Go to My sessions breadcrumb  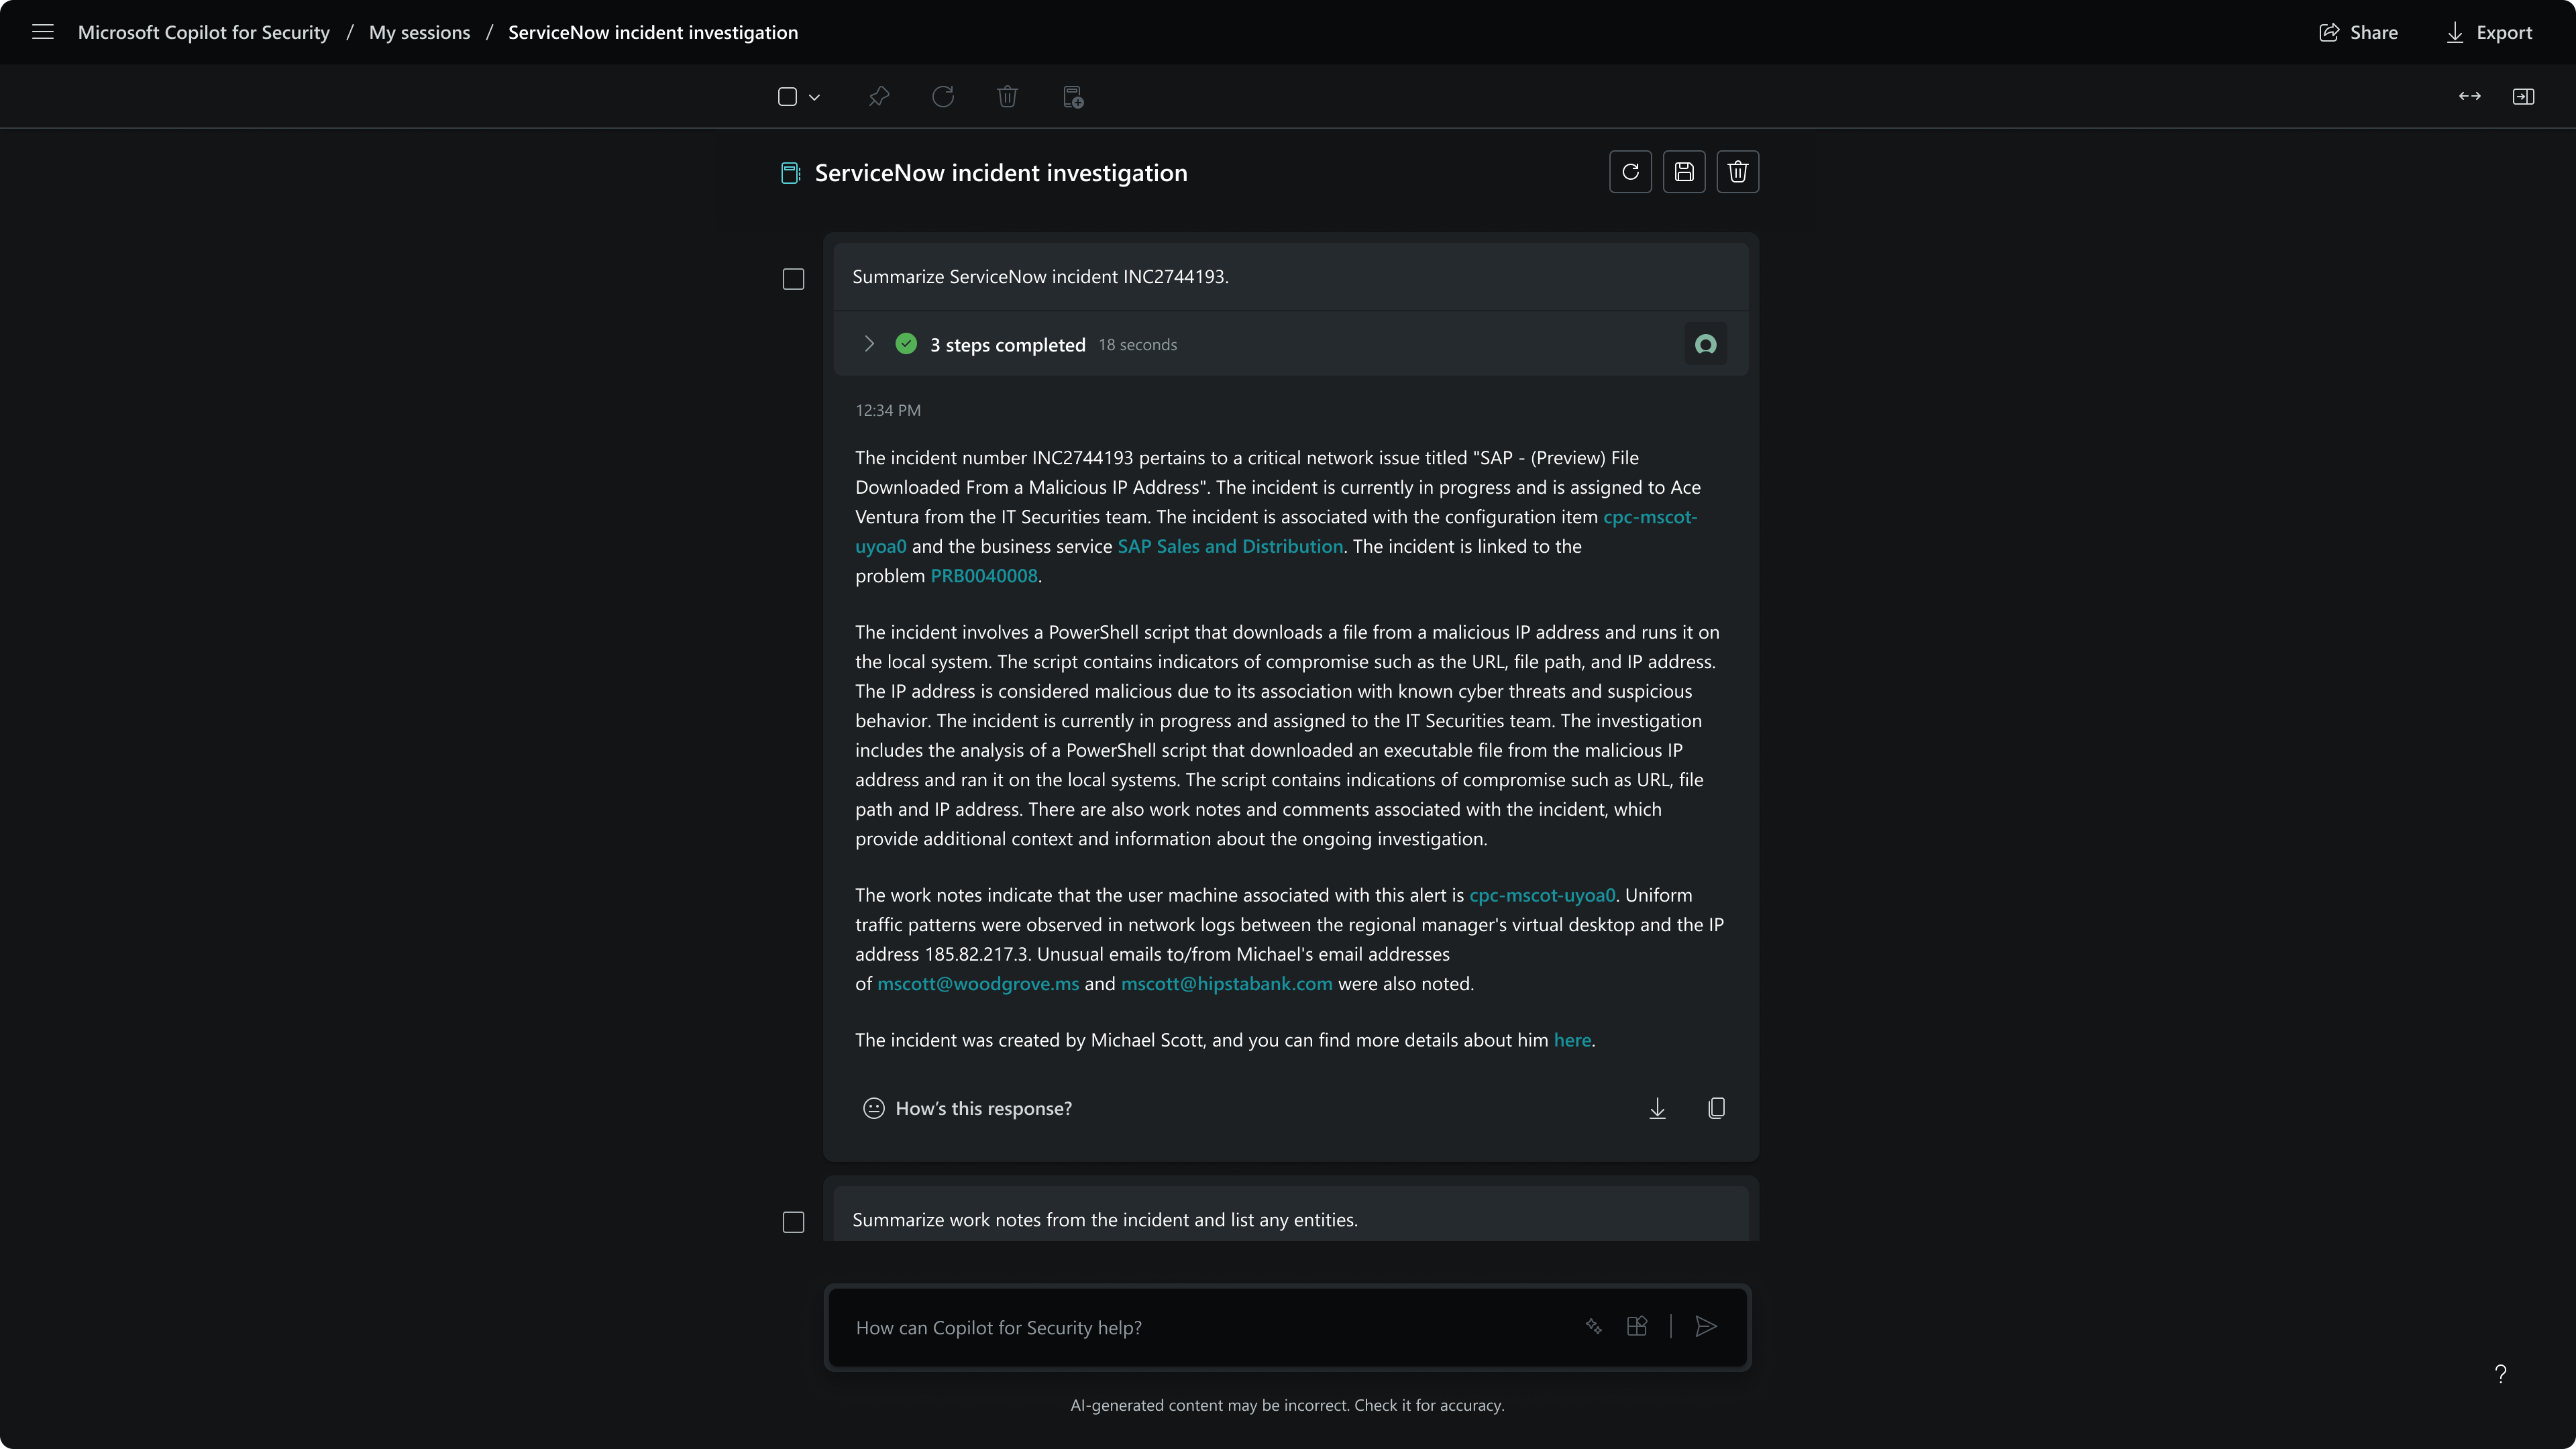419,32
